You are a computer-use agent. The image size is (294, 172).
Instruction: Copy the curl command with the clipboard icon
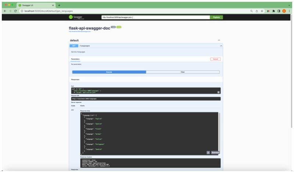pos(218,92)
